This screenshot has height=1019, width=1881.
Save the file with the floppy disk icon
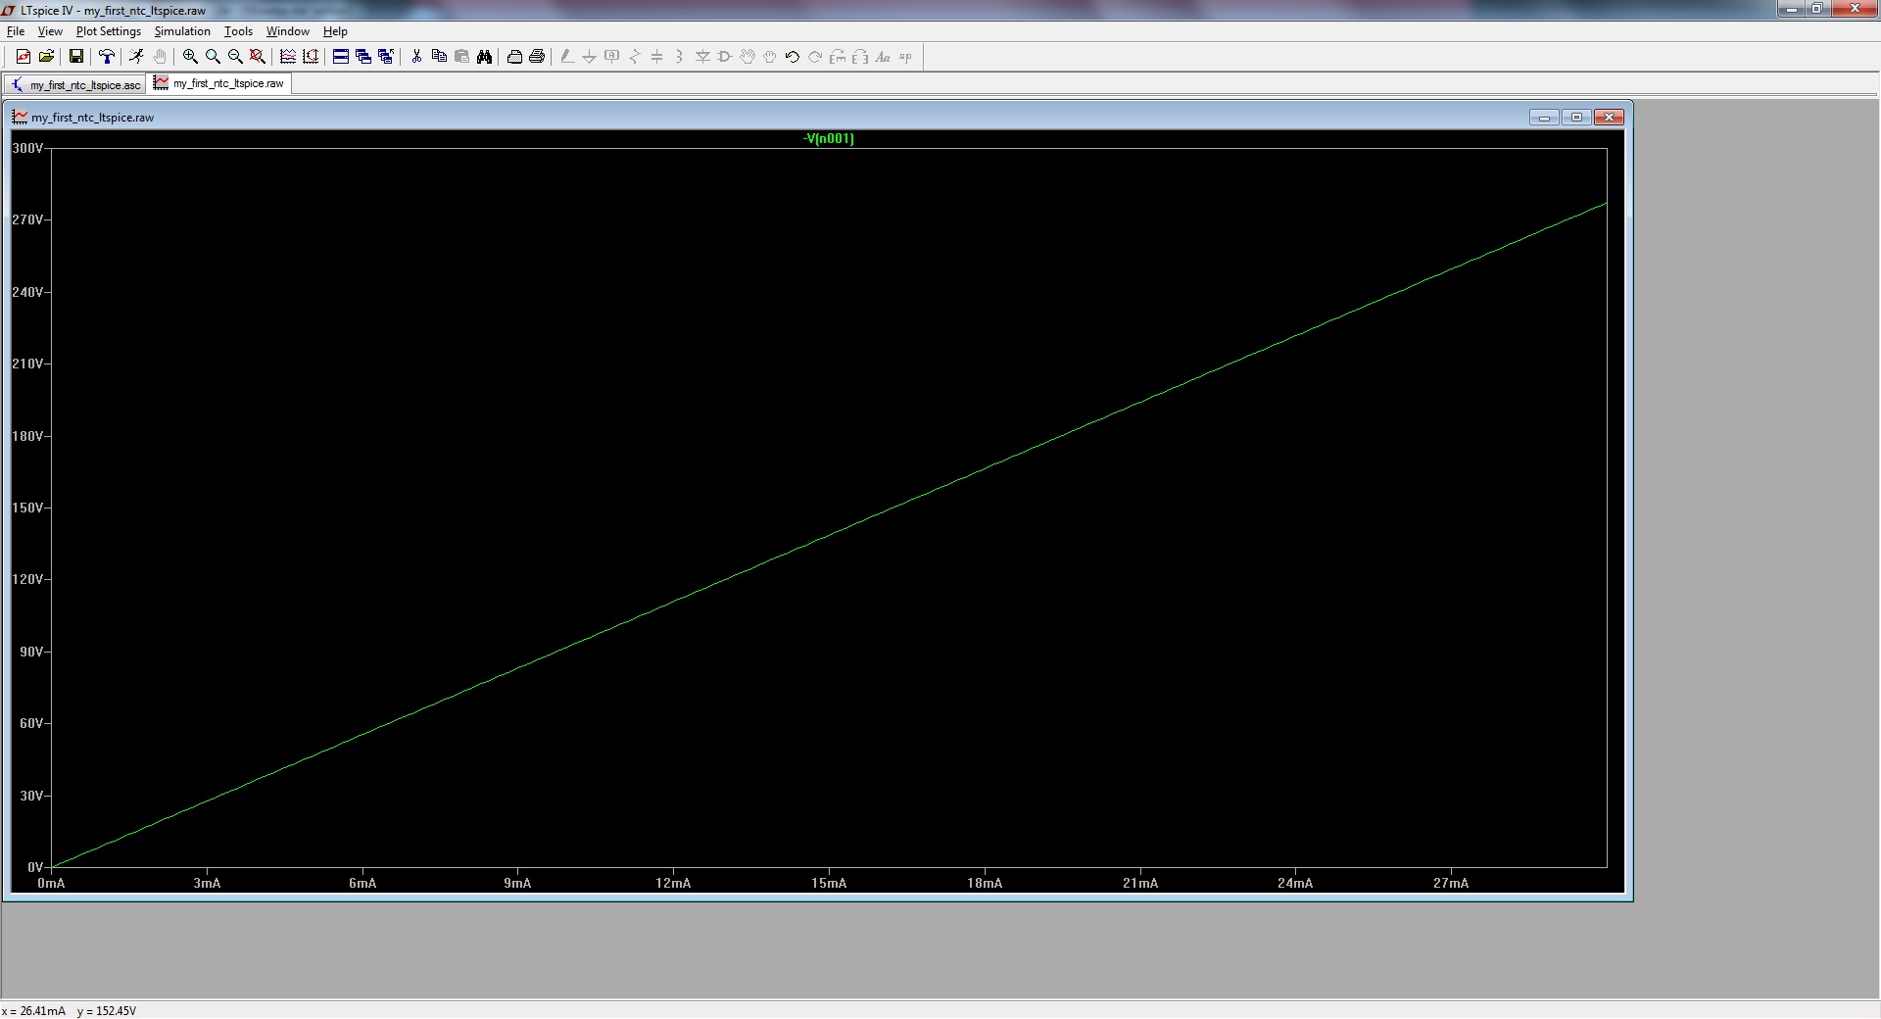tap(75, 57)
